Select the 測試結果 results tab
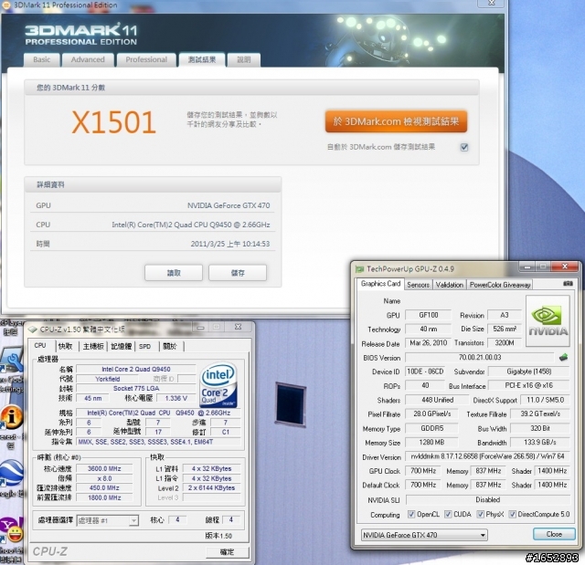 (x=202, y=59)
